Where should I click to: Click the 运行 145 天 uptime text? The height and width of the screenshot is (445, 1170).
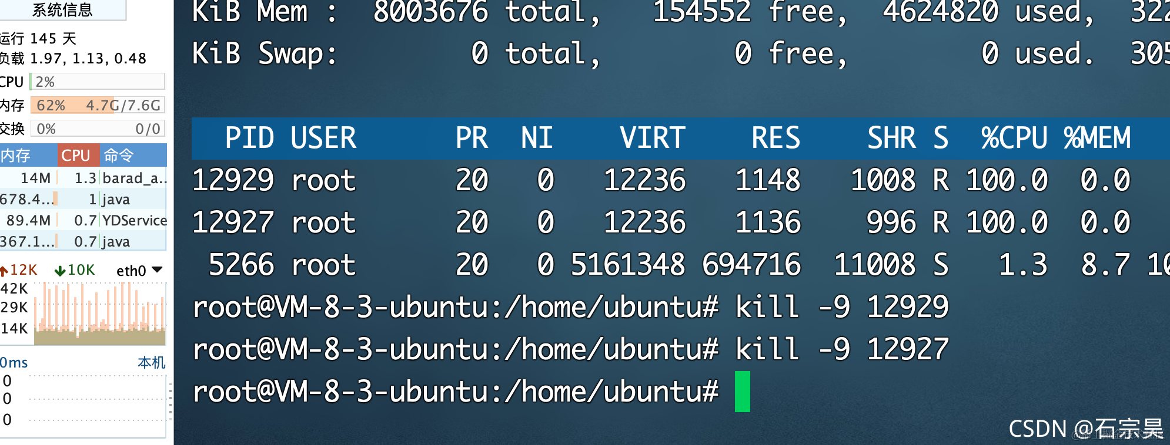click(38, 39)
